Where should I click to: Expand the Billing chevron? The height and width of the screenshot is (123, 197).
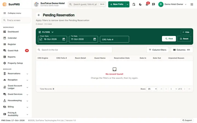click(x=27, y=107)
